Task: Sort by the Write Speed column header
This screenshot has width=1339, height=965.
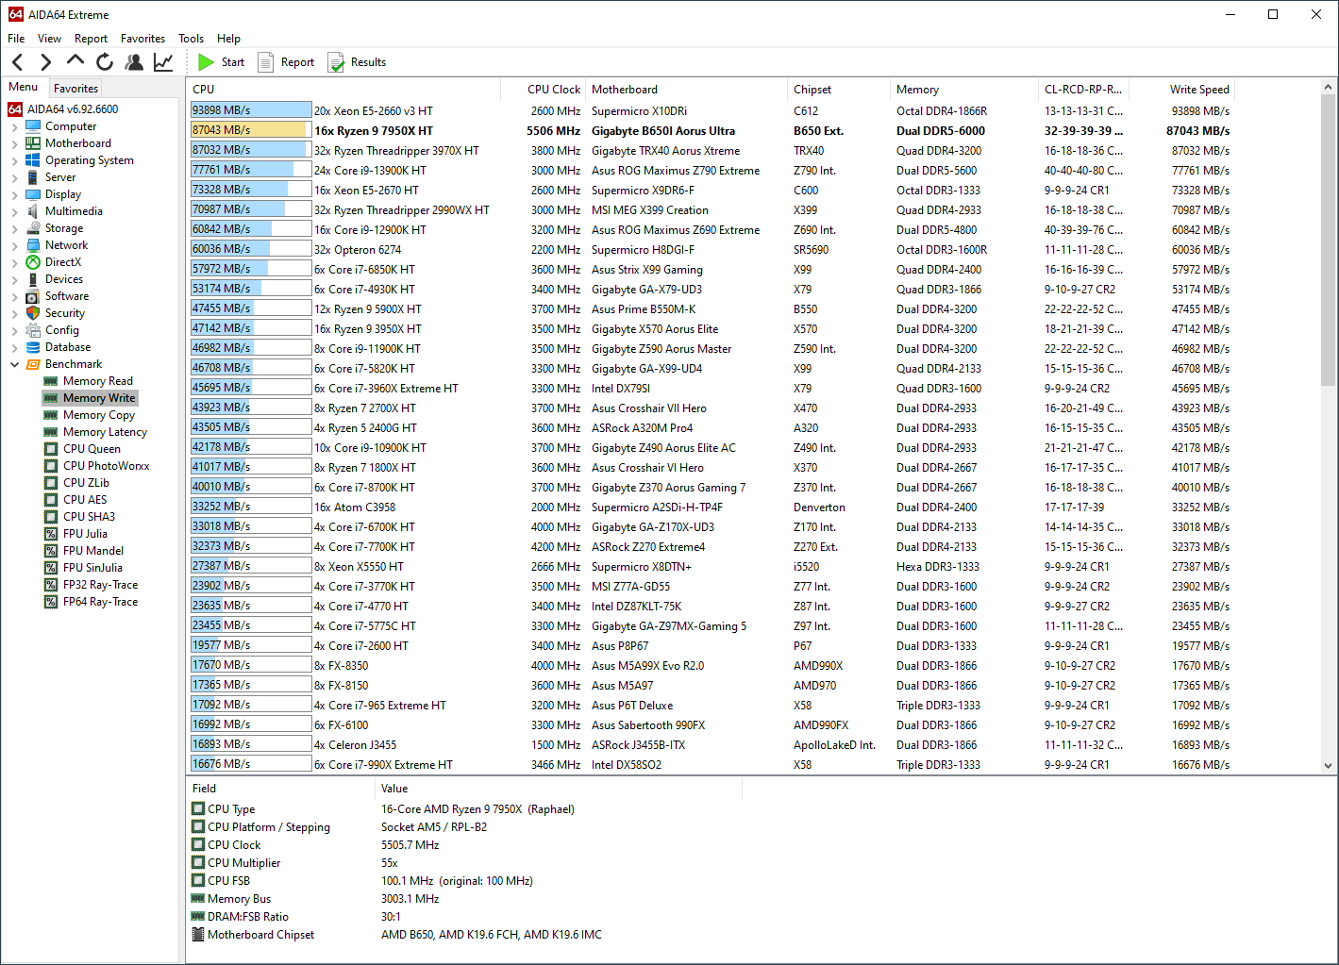Action: point(1182,90)
